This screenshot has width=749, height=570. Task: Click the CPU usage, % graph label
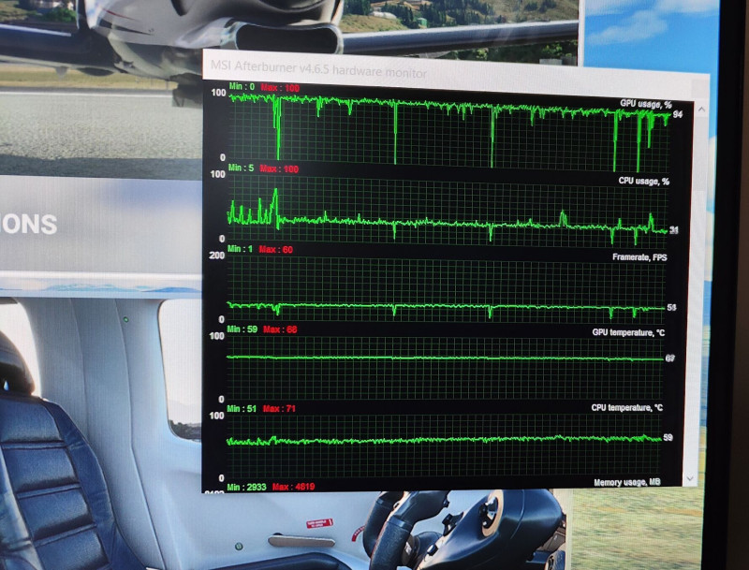644,181
